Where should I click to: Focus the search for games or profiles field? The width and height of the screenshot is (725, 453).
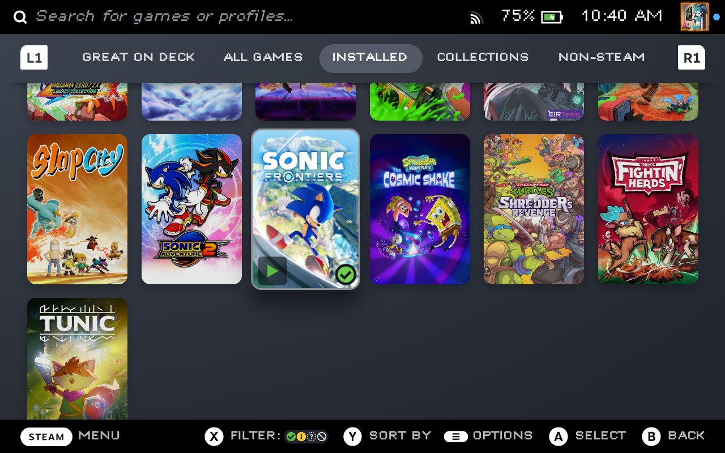[x=164, y=16]
